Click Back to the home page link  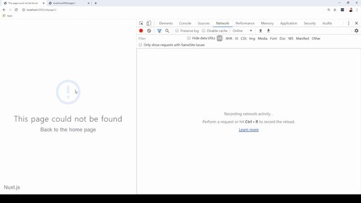tap(68, 130)
